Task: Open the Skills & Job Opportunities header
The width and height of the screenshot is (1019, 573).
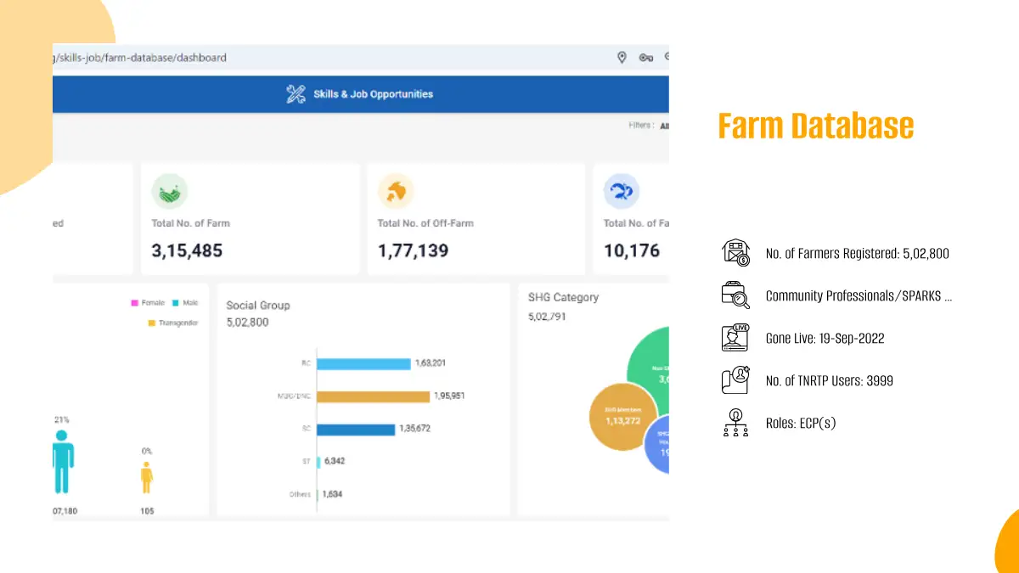Action: click(372, 94)
